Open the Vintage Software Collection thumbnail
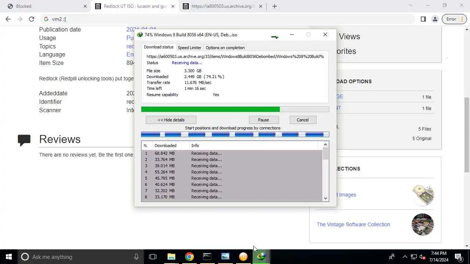 click(x=423, y=224)
